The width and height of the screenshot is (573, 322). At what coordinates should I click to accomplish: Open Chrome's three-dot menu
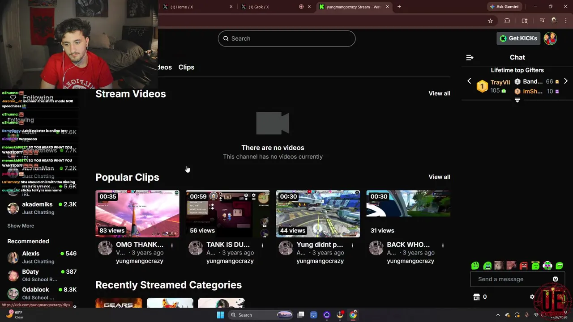click(566, 21)
